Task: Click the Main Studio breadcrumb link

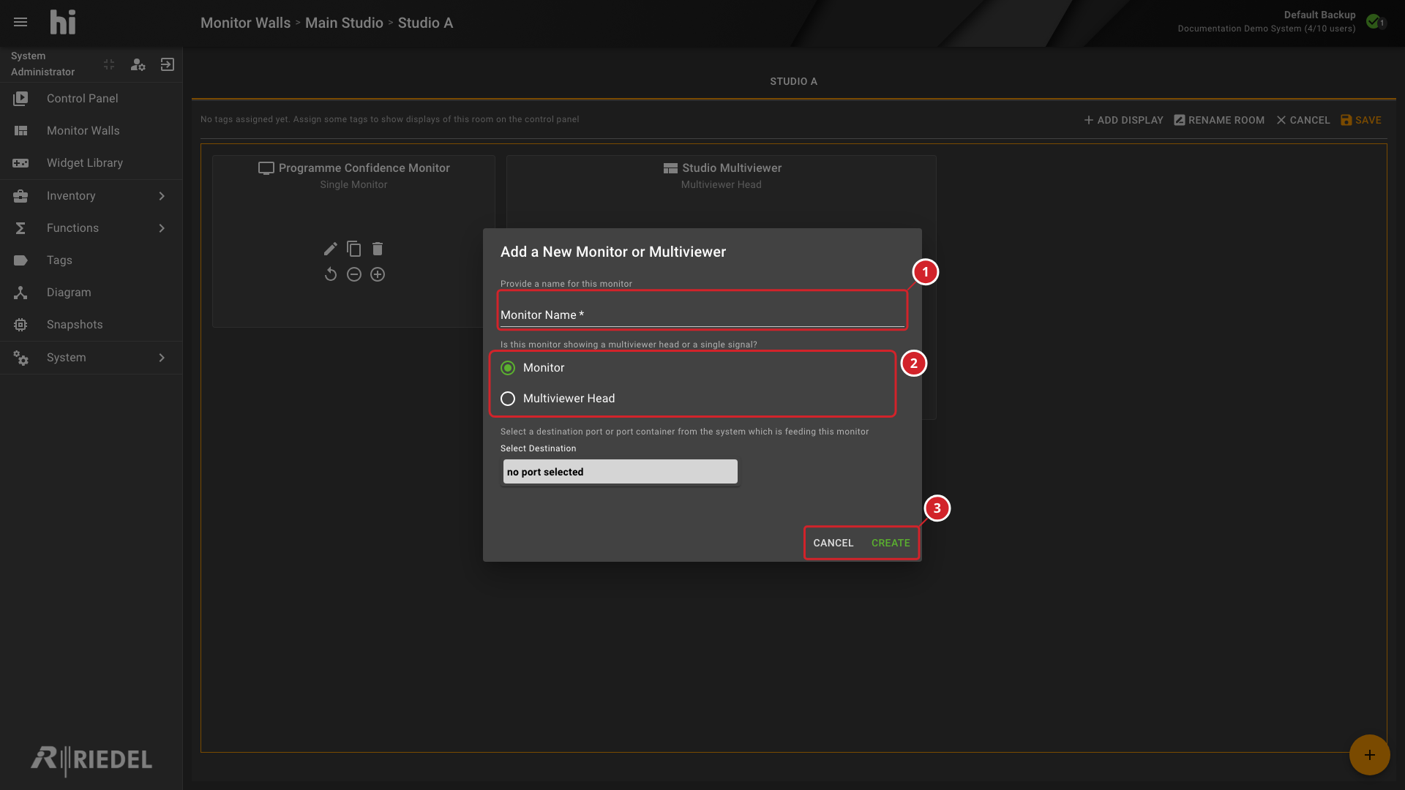Action: [x=344, y=23]
